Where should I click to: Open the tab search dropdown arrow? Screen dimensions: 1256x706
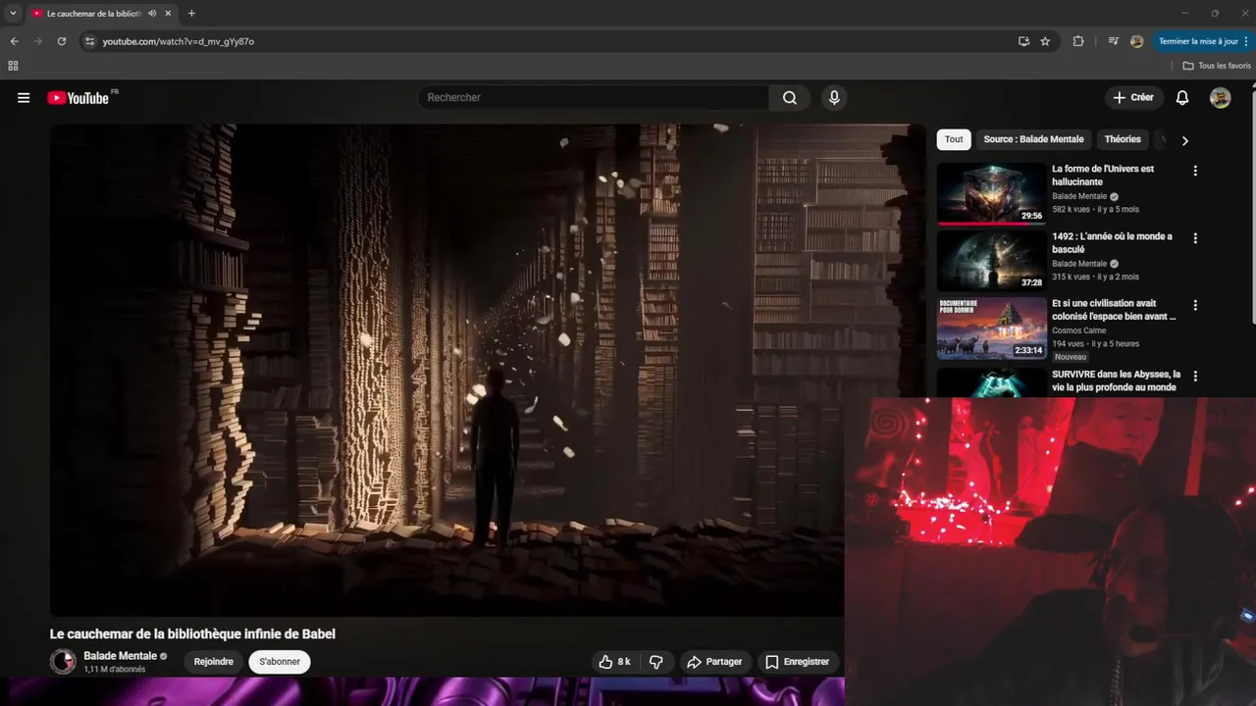click(13, 14)
